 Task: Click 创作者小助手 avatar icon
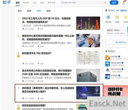click(x=108, y=64)
